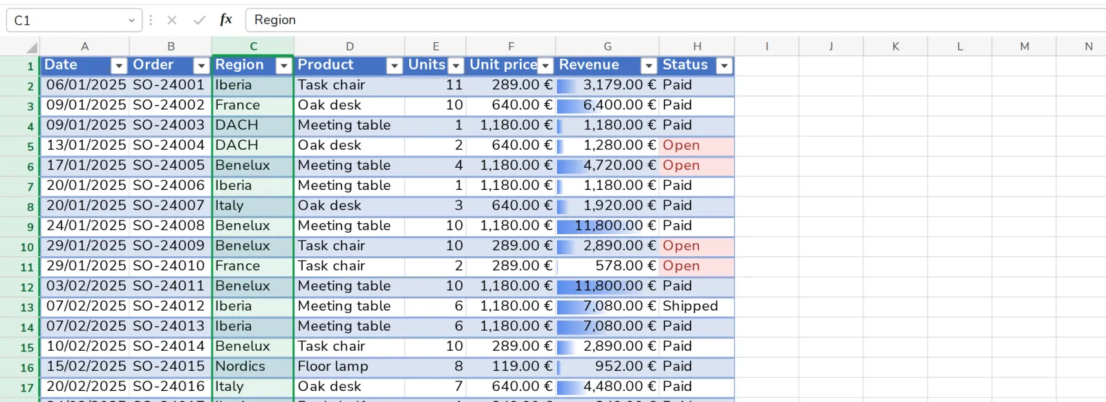
Task: Select column B header
Action: (x=171, y=46)
